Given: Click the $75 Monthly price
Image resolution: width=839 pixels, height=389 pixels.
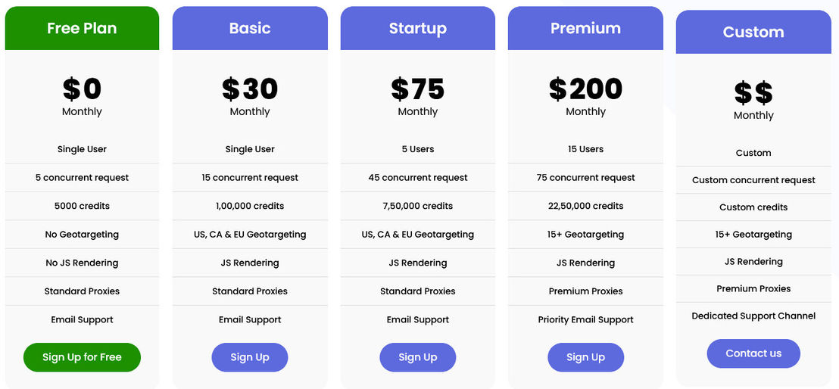Looking at the screenshot, I should (x=418, y=96).
